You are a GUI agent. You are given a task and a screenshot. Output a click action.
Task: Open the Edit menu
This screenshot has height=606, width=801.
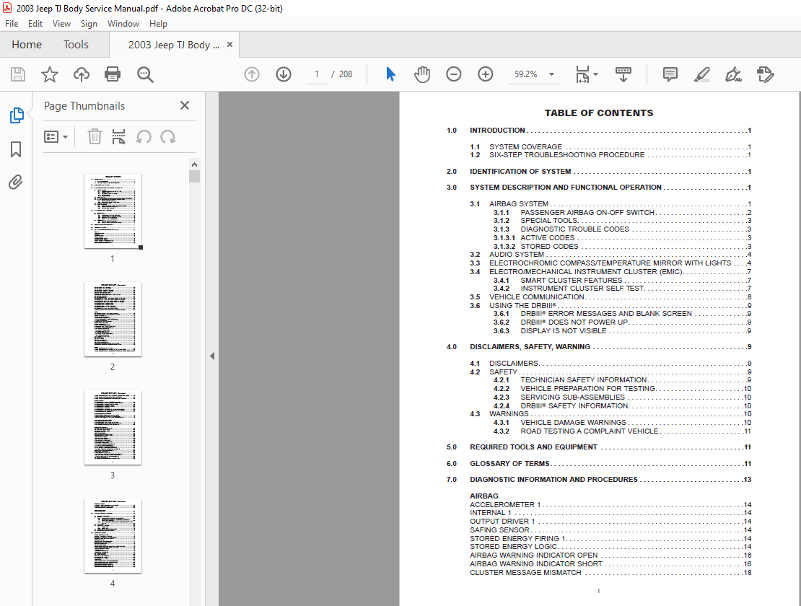tap(35, 24)
